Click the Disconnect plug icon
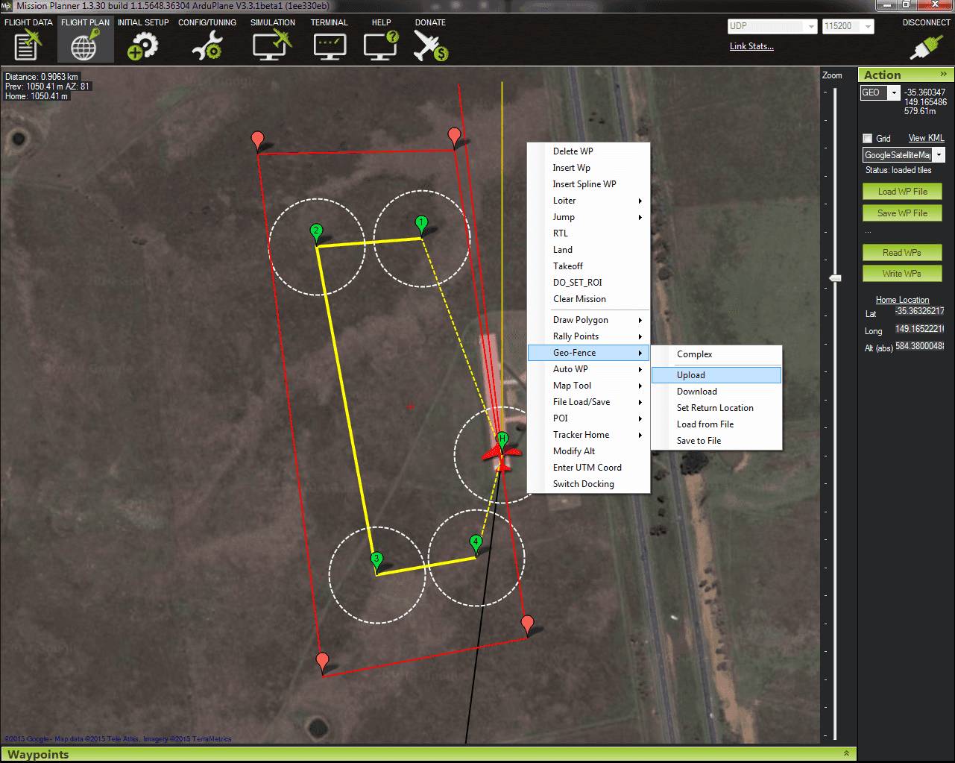 coord(925,46)
